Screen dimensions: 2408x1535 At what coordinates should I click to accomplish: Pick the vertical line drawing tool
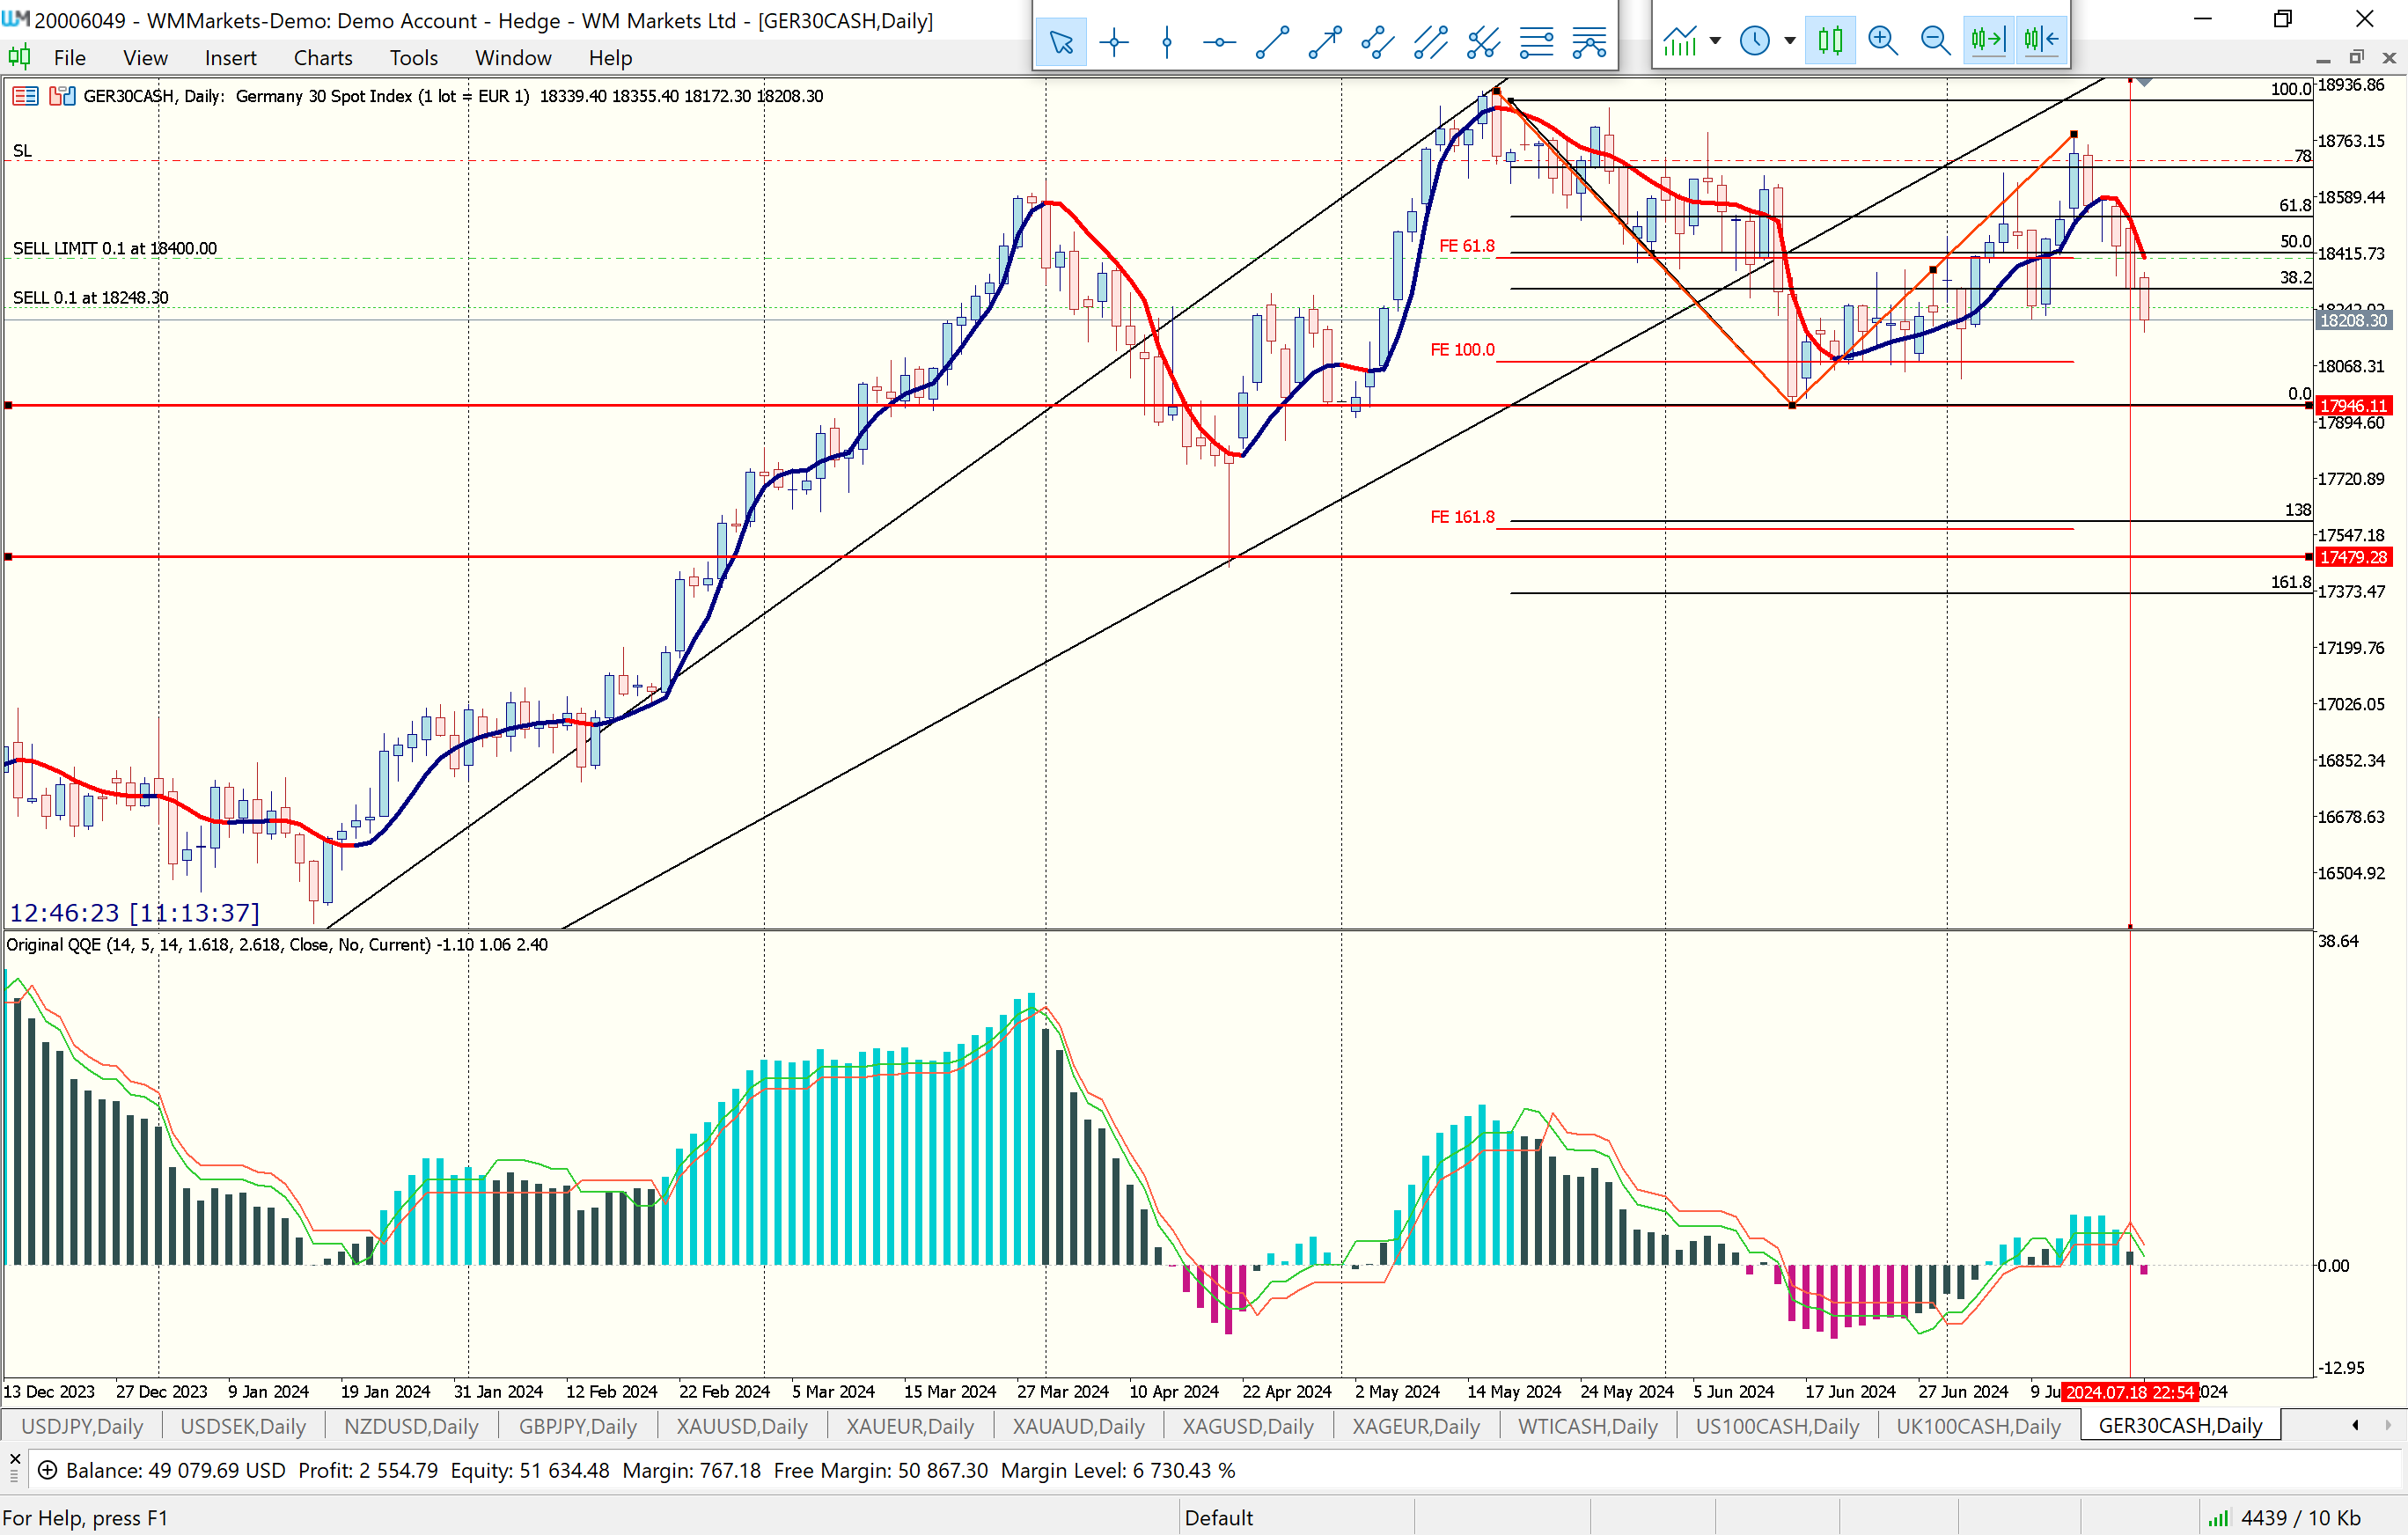pos(1166,41)
